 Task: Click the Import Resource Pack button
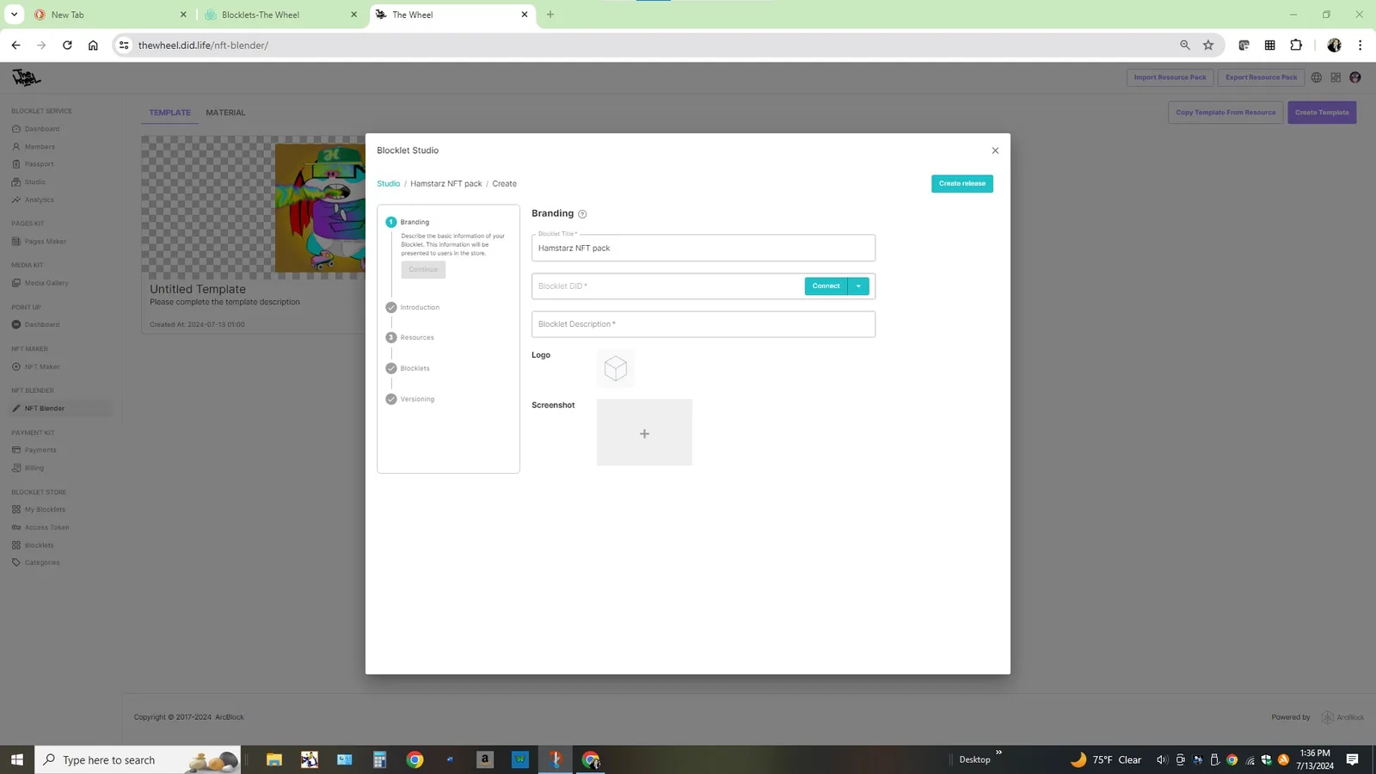coord(1170,77)
